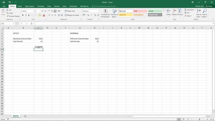Viewport: 215px width, 121px height.
Task: Switch to Normal view in the status bar
Action: (179, 119)
